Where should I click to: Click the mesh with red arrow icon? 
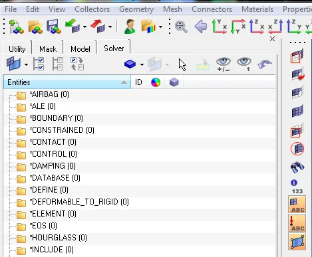pyautogui.click(x=297, y=74)
